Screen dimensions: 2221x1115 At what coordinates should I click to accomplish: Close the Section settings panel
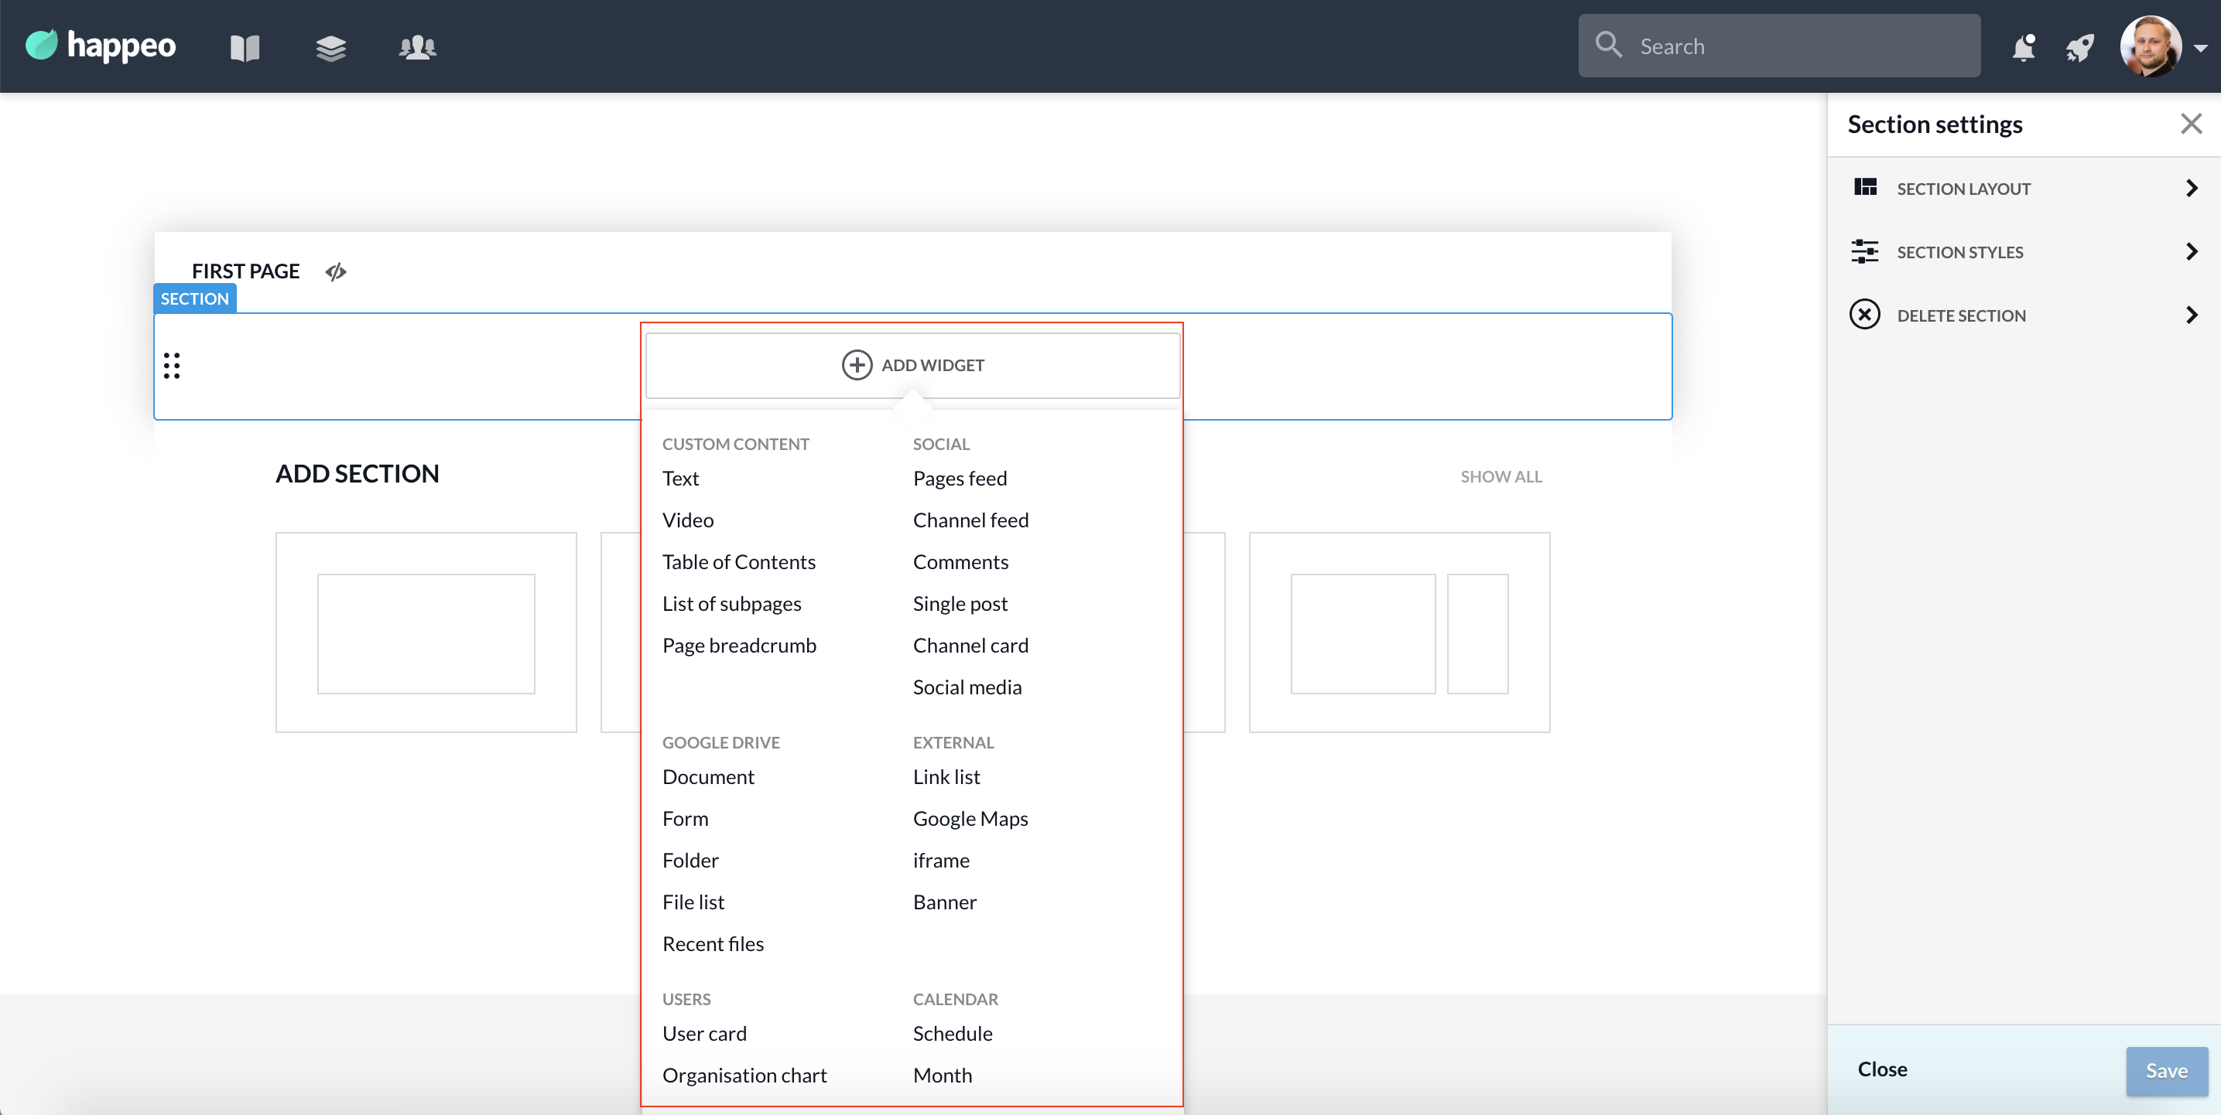(2191, 124)
